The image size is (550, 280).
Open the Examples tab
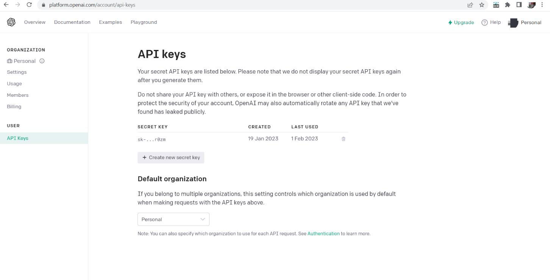pos(111,22)
